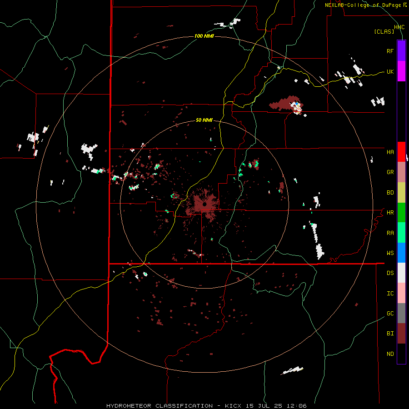Click the "KICX" radar site identifier

click(233, 406)
